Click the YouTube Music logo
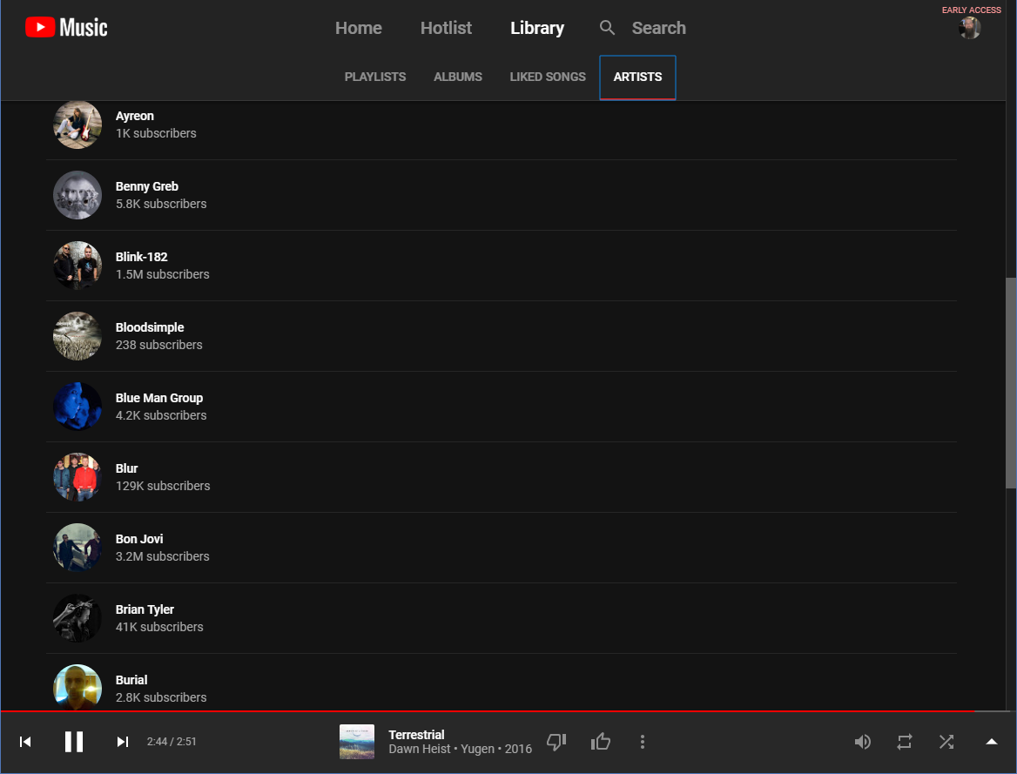Viewport: 1017px width, 774px height. (x=66, y=27)
